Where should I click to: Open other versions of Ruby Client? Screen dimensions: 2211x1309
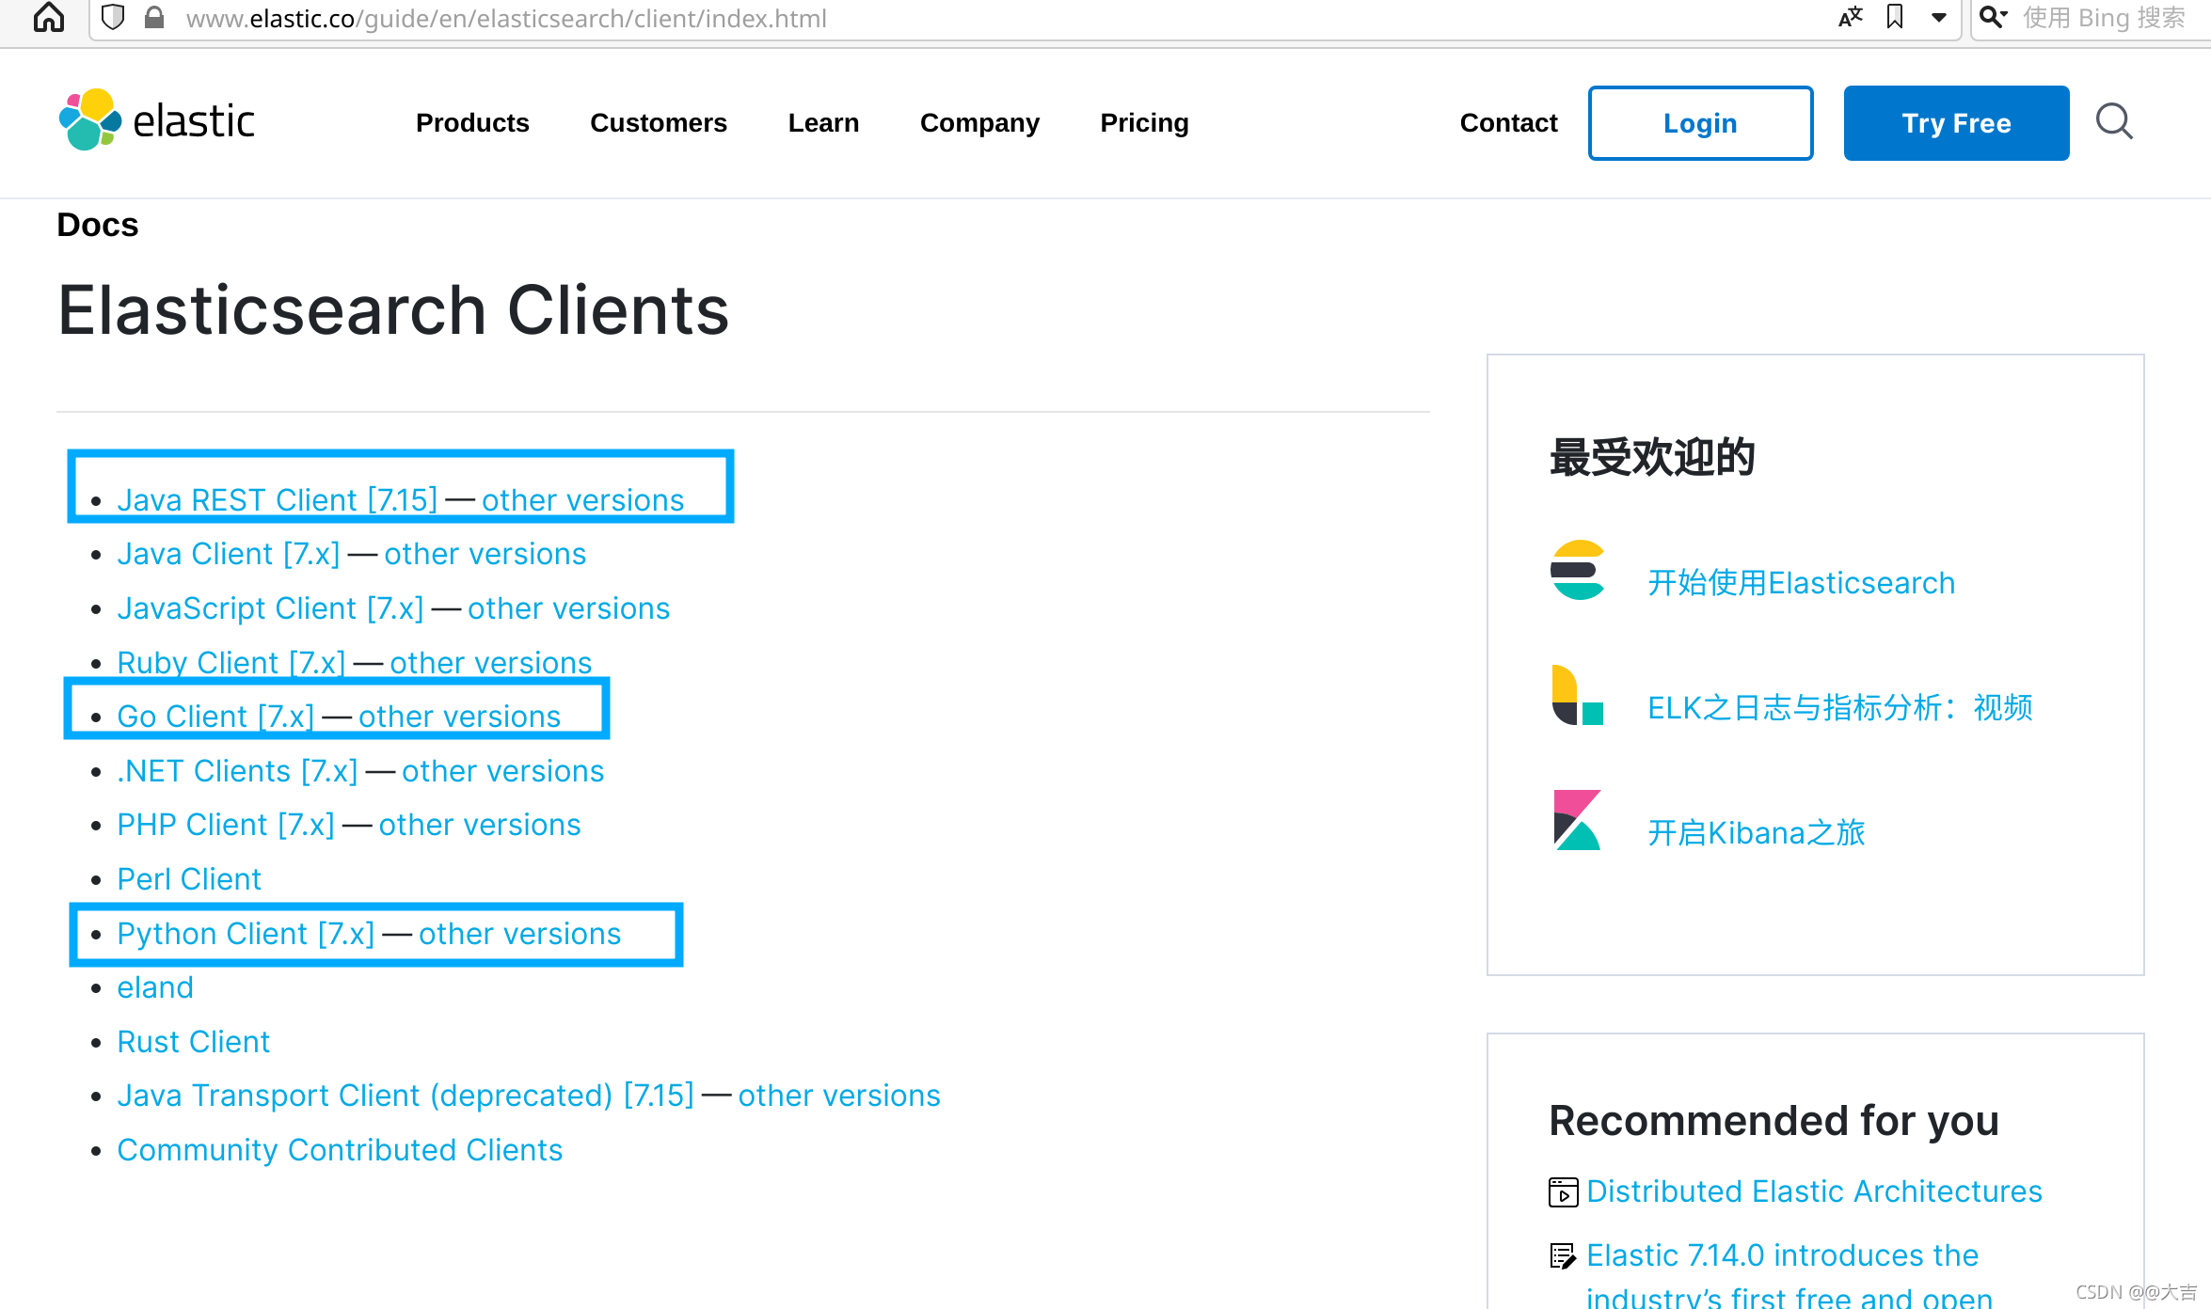pyautogui.click(x=490, y=663)
